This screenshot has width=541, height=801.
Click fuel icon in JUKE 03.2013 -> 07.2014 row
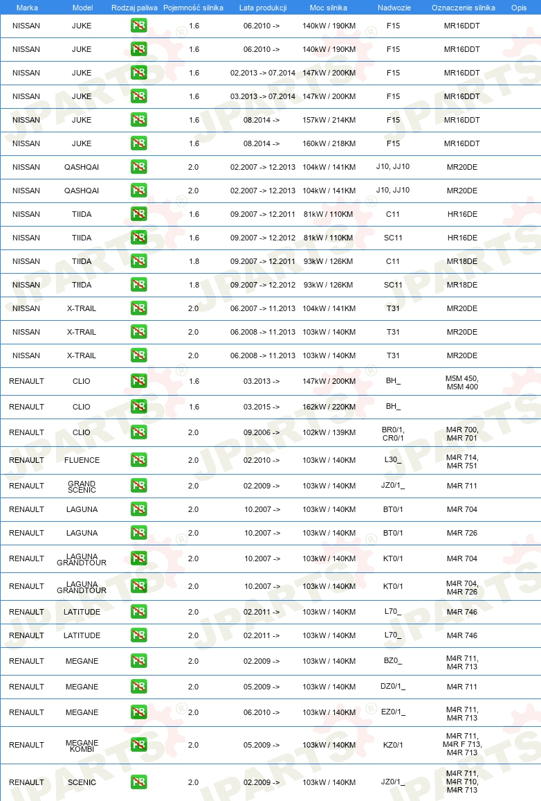[138, 96]
